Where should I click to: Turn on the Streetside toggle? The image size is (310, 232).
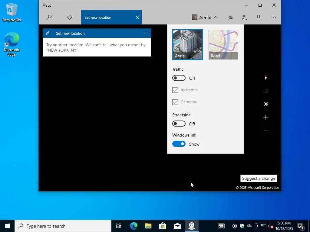pos(179,124)
